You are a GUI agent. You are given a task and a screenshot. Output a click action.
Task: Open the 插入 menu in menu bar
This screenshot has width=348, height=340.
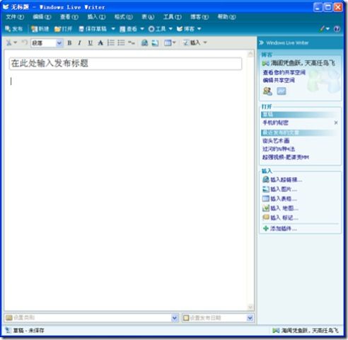click(96, 17)
